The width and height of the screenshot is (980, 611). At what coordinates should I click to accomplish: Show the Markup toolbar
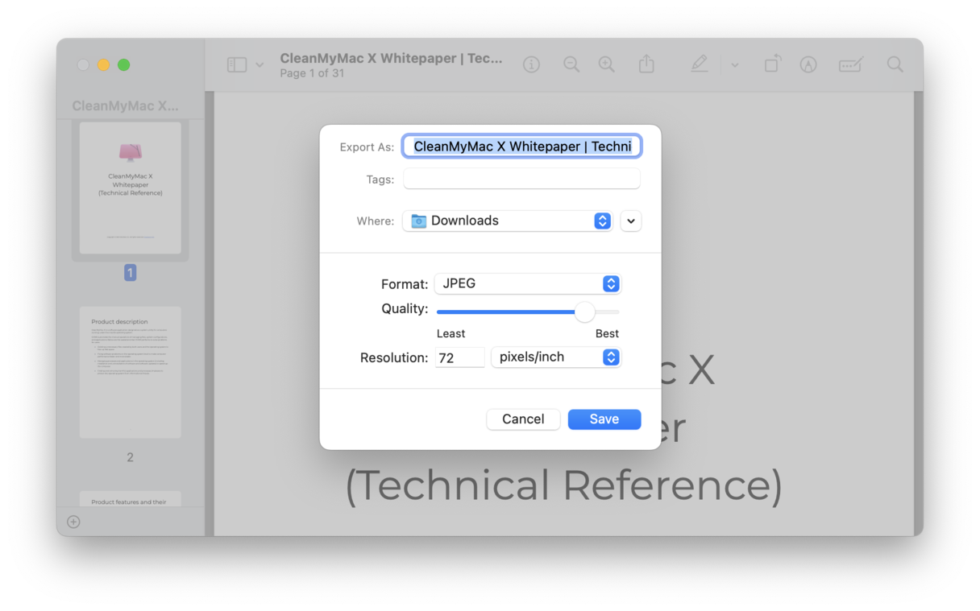[808, 64]
